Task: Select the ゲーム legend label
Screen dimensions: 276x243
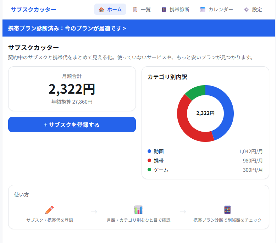Action: coord(161,170)
